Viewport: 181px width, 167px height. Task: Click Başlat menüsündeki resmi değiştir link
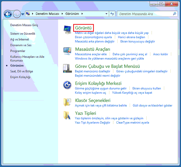pos(97,75)
